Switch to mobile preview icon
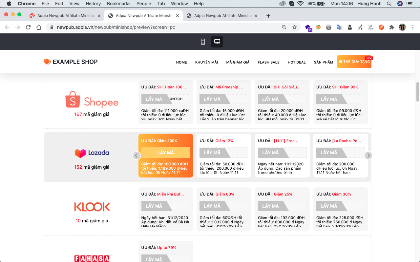Screen dimensions: 420x262 203,42
